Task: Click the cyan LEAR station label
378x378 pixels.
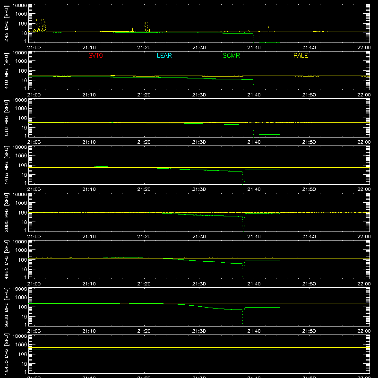Action: (164, 55)
